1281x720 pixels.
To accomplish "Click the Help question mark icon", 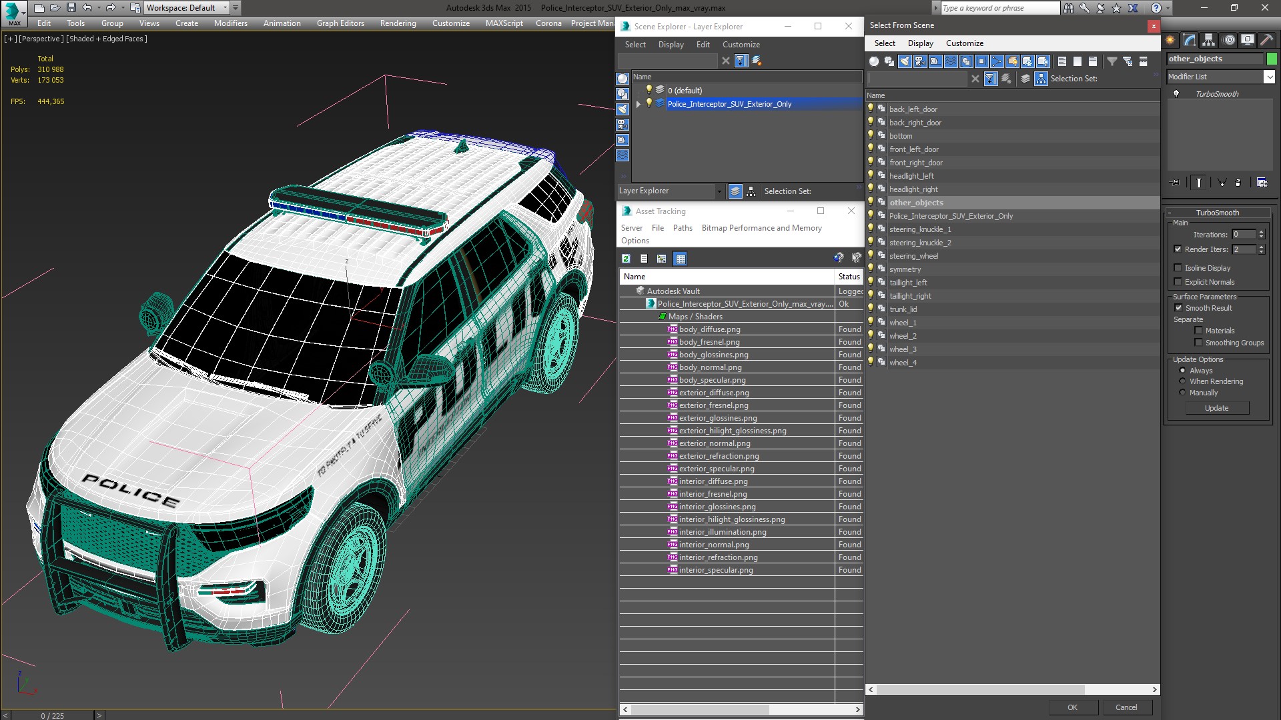I will (1156, 8).
